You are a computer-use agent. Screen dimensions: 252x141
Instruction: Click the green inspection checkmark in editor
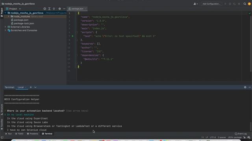tap(250, 13)
